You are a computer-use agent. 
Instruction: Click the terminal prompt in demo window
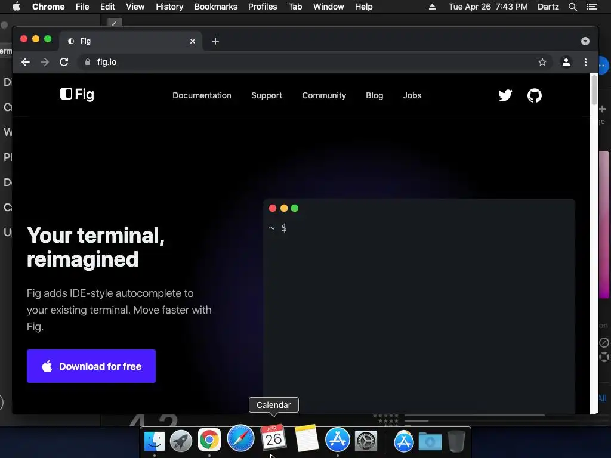pyautogui.click(x=278, y=228)
